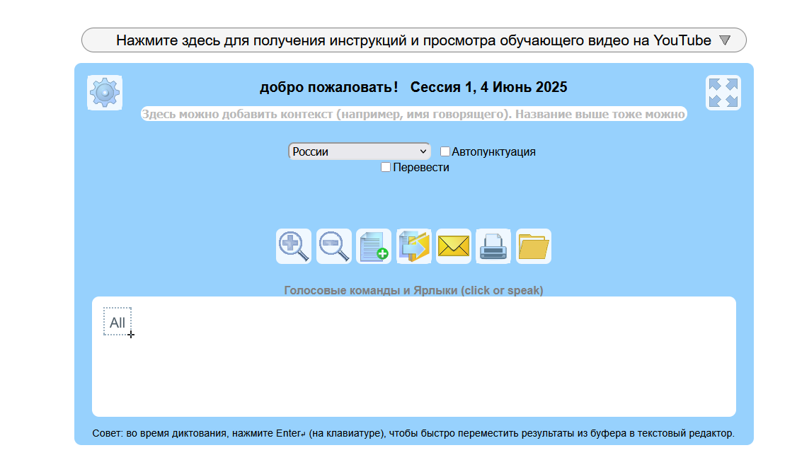Image resolution: width=797 pixels, height=455 pixels.
Task: Open files with the yellow folder icon
Action: pos(533,246)
